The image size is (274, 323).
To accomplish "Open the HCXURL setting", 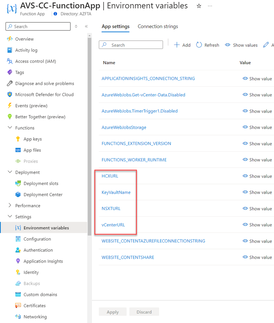I will tap(110, 176).
